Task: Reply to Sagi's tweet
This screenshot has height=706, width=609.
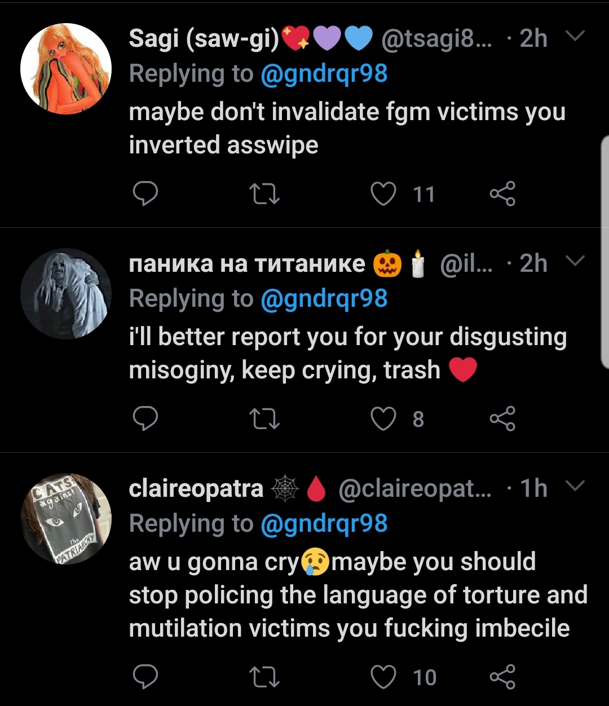Action: point(145,194)
